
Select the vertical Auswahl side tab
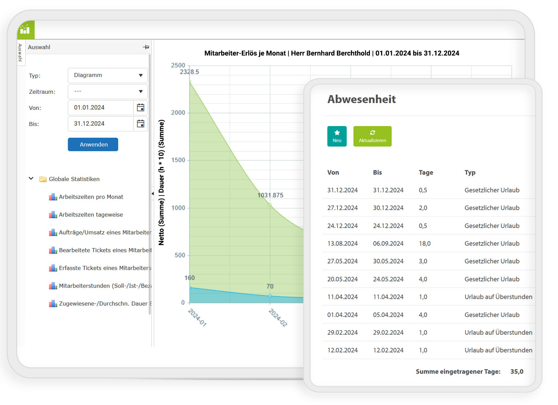click(20, 52)
